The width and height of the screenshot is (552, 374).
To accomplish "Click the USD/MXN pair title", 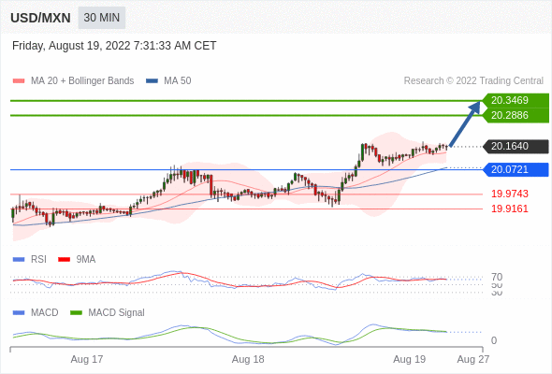I will click(x=40, y=18).
